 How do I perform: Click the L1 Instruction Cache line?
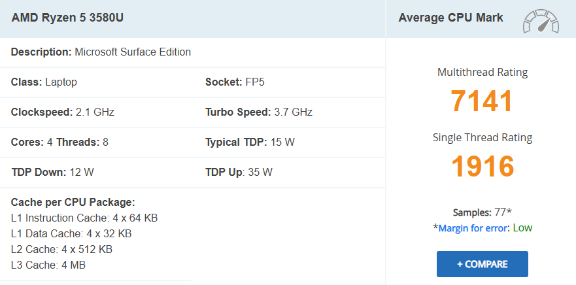84,218
